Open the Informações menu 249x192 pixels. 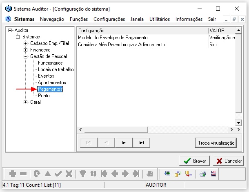click(189, 19)
